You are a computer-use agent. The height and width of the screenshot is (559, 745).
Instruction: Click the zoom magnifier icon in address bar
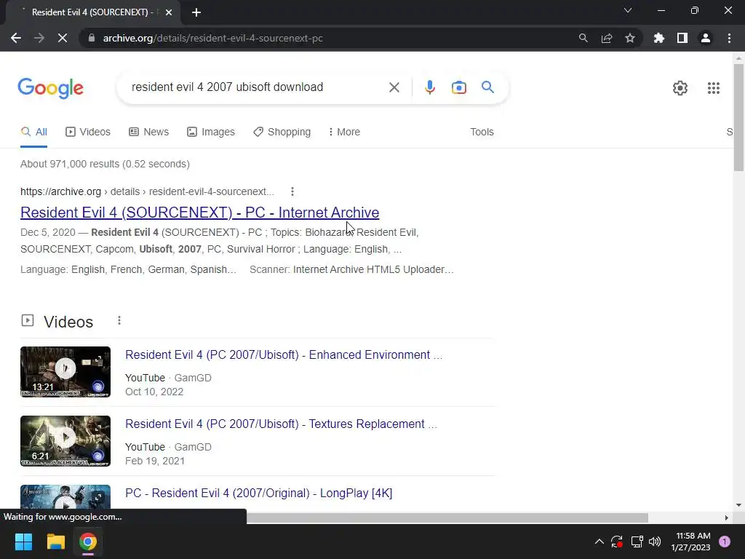(x=583, y=38)
